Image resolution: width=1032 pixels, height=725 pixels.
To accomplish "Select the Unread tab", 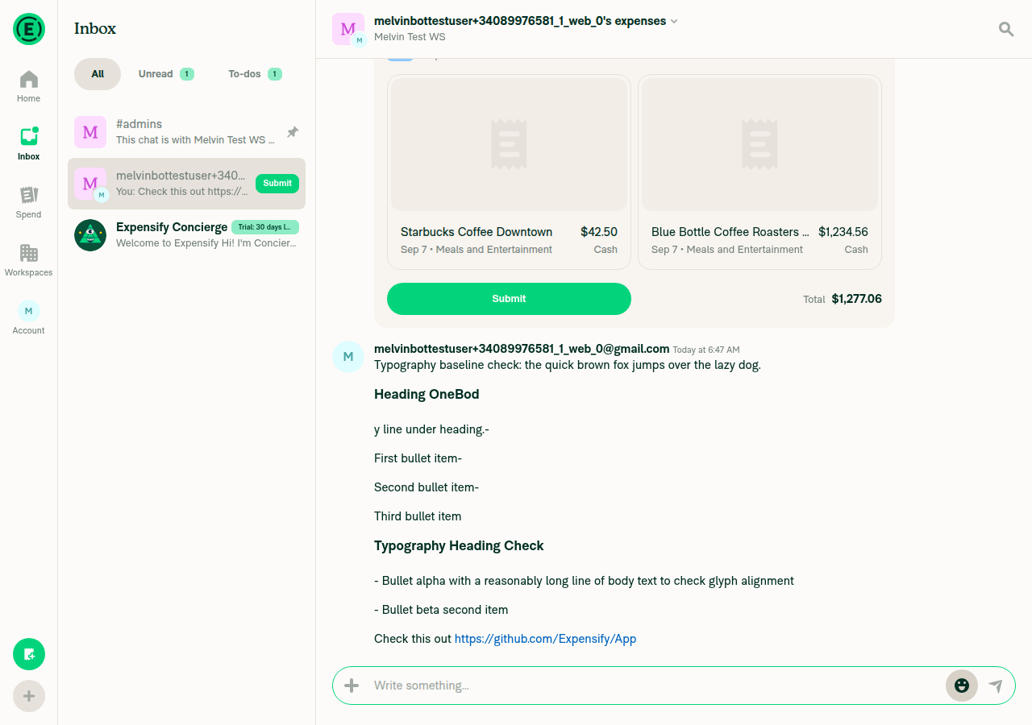I will [x=165, y=74].
